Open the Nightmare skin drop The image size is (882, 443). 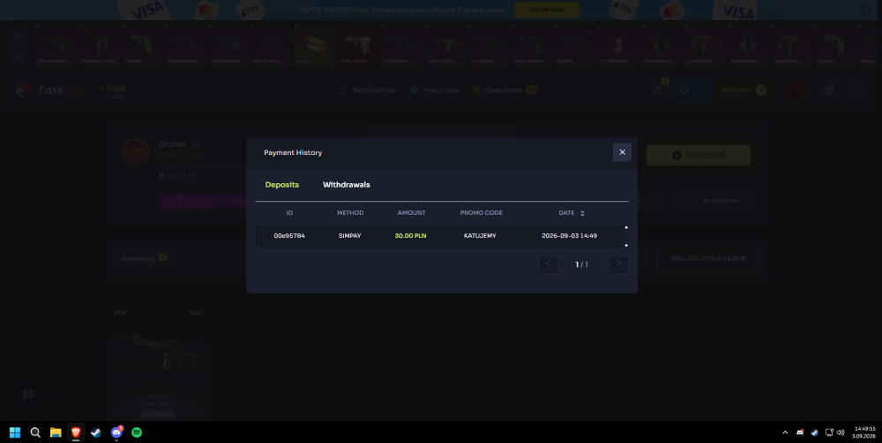coord(401,46)
